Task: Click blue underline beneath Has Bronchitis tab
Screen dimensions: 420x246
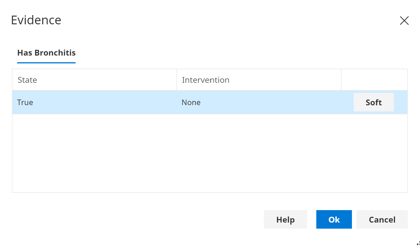Action: click(46, 63)
